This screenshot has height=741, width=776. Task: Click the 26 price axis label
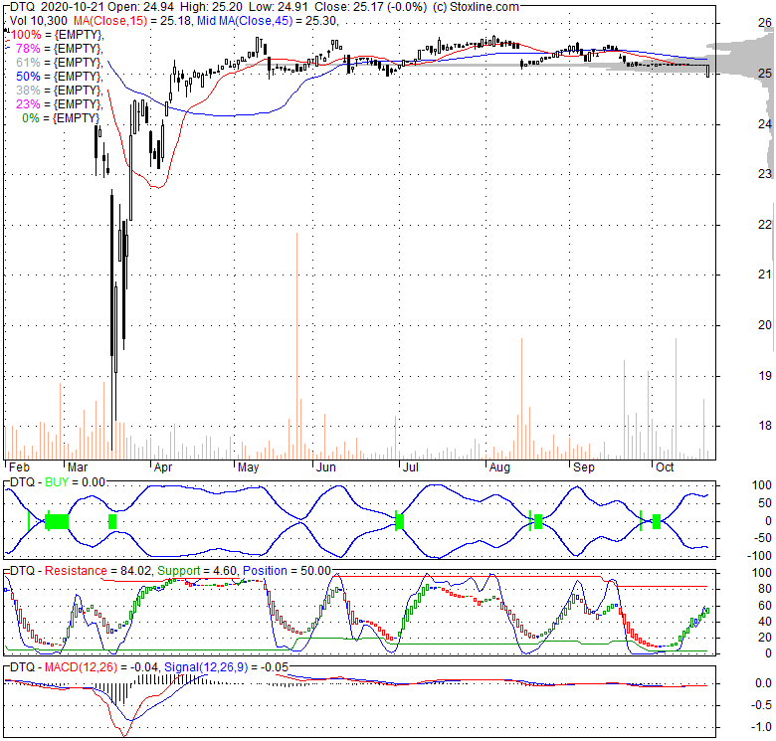point(765,23)
